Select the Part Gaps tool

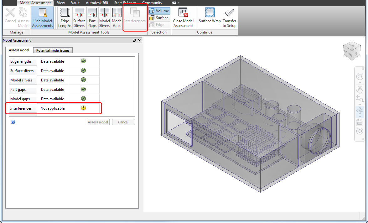[x=92, y=18]
